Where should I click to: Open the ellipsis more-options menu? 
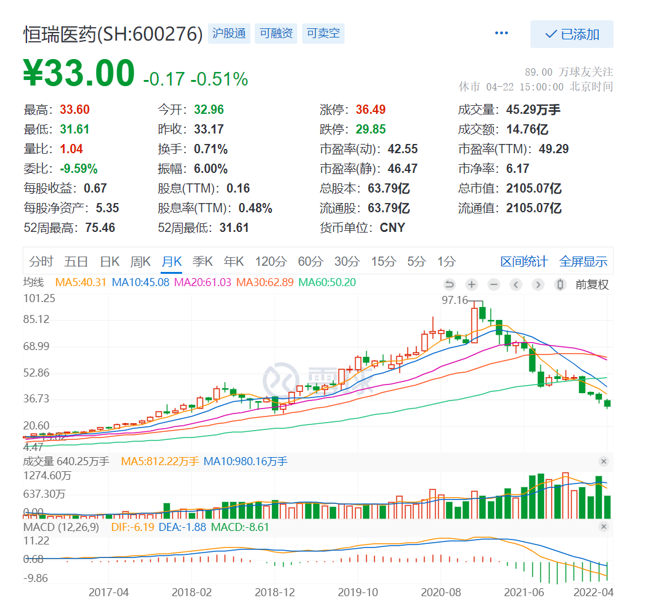click(501, 33)
